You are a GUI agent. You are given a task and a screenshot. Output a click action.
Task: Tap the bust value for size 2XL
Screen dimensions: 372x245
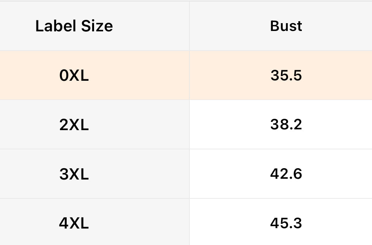286,125
